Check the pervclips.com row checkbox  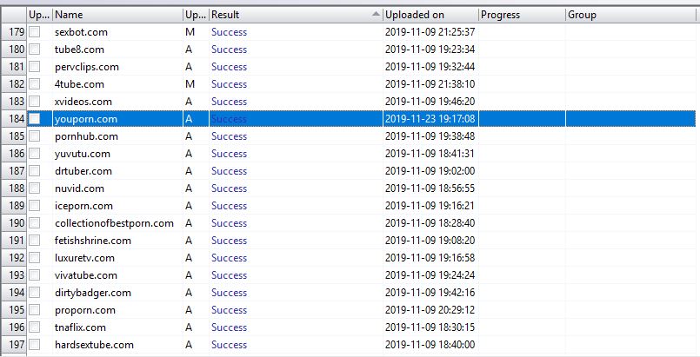35,67
